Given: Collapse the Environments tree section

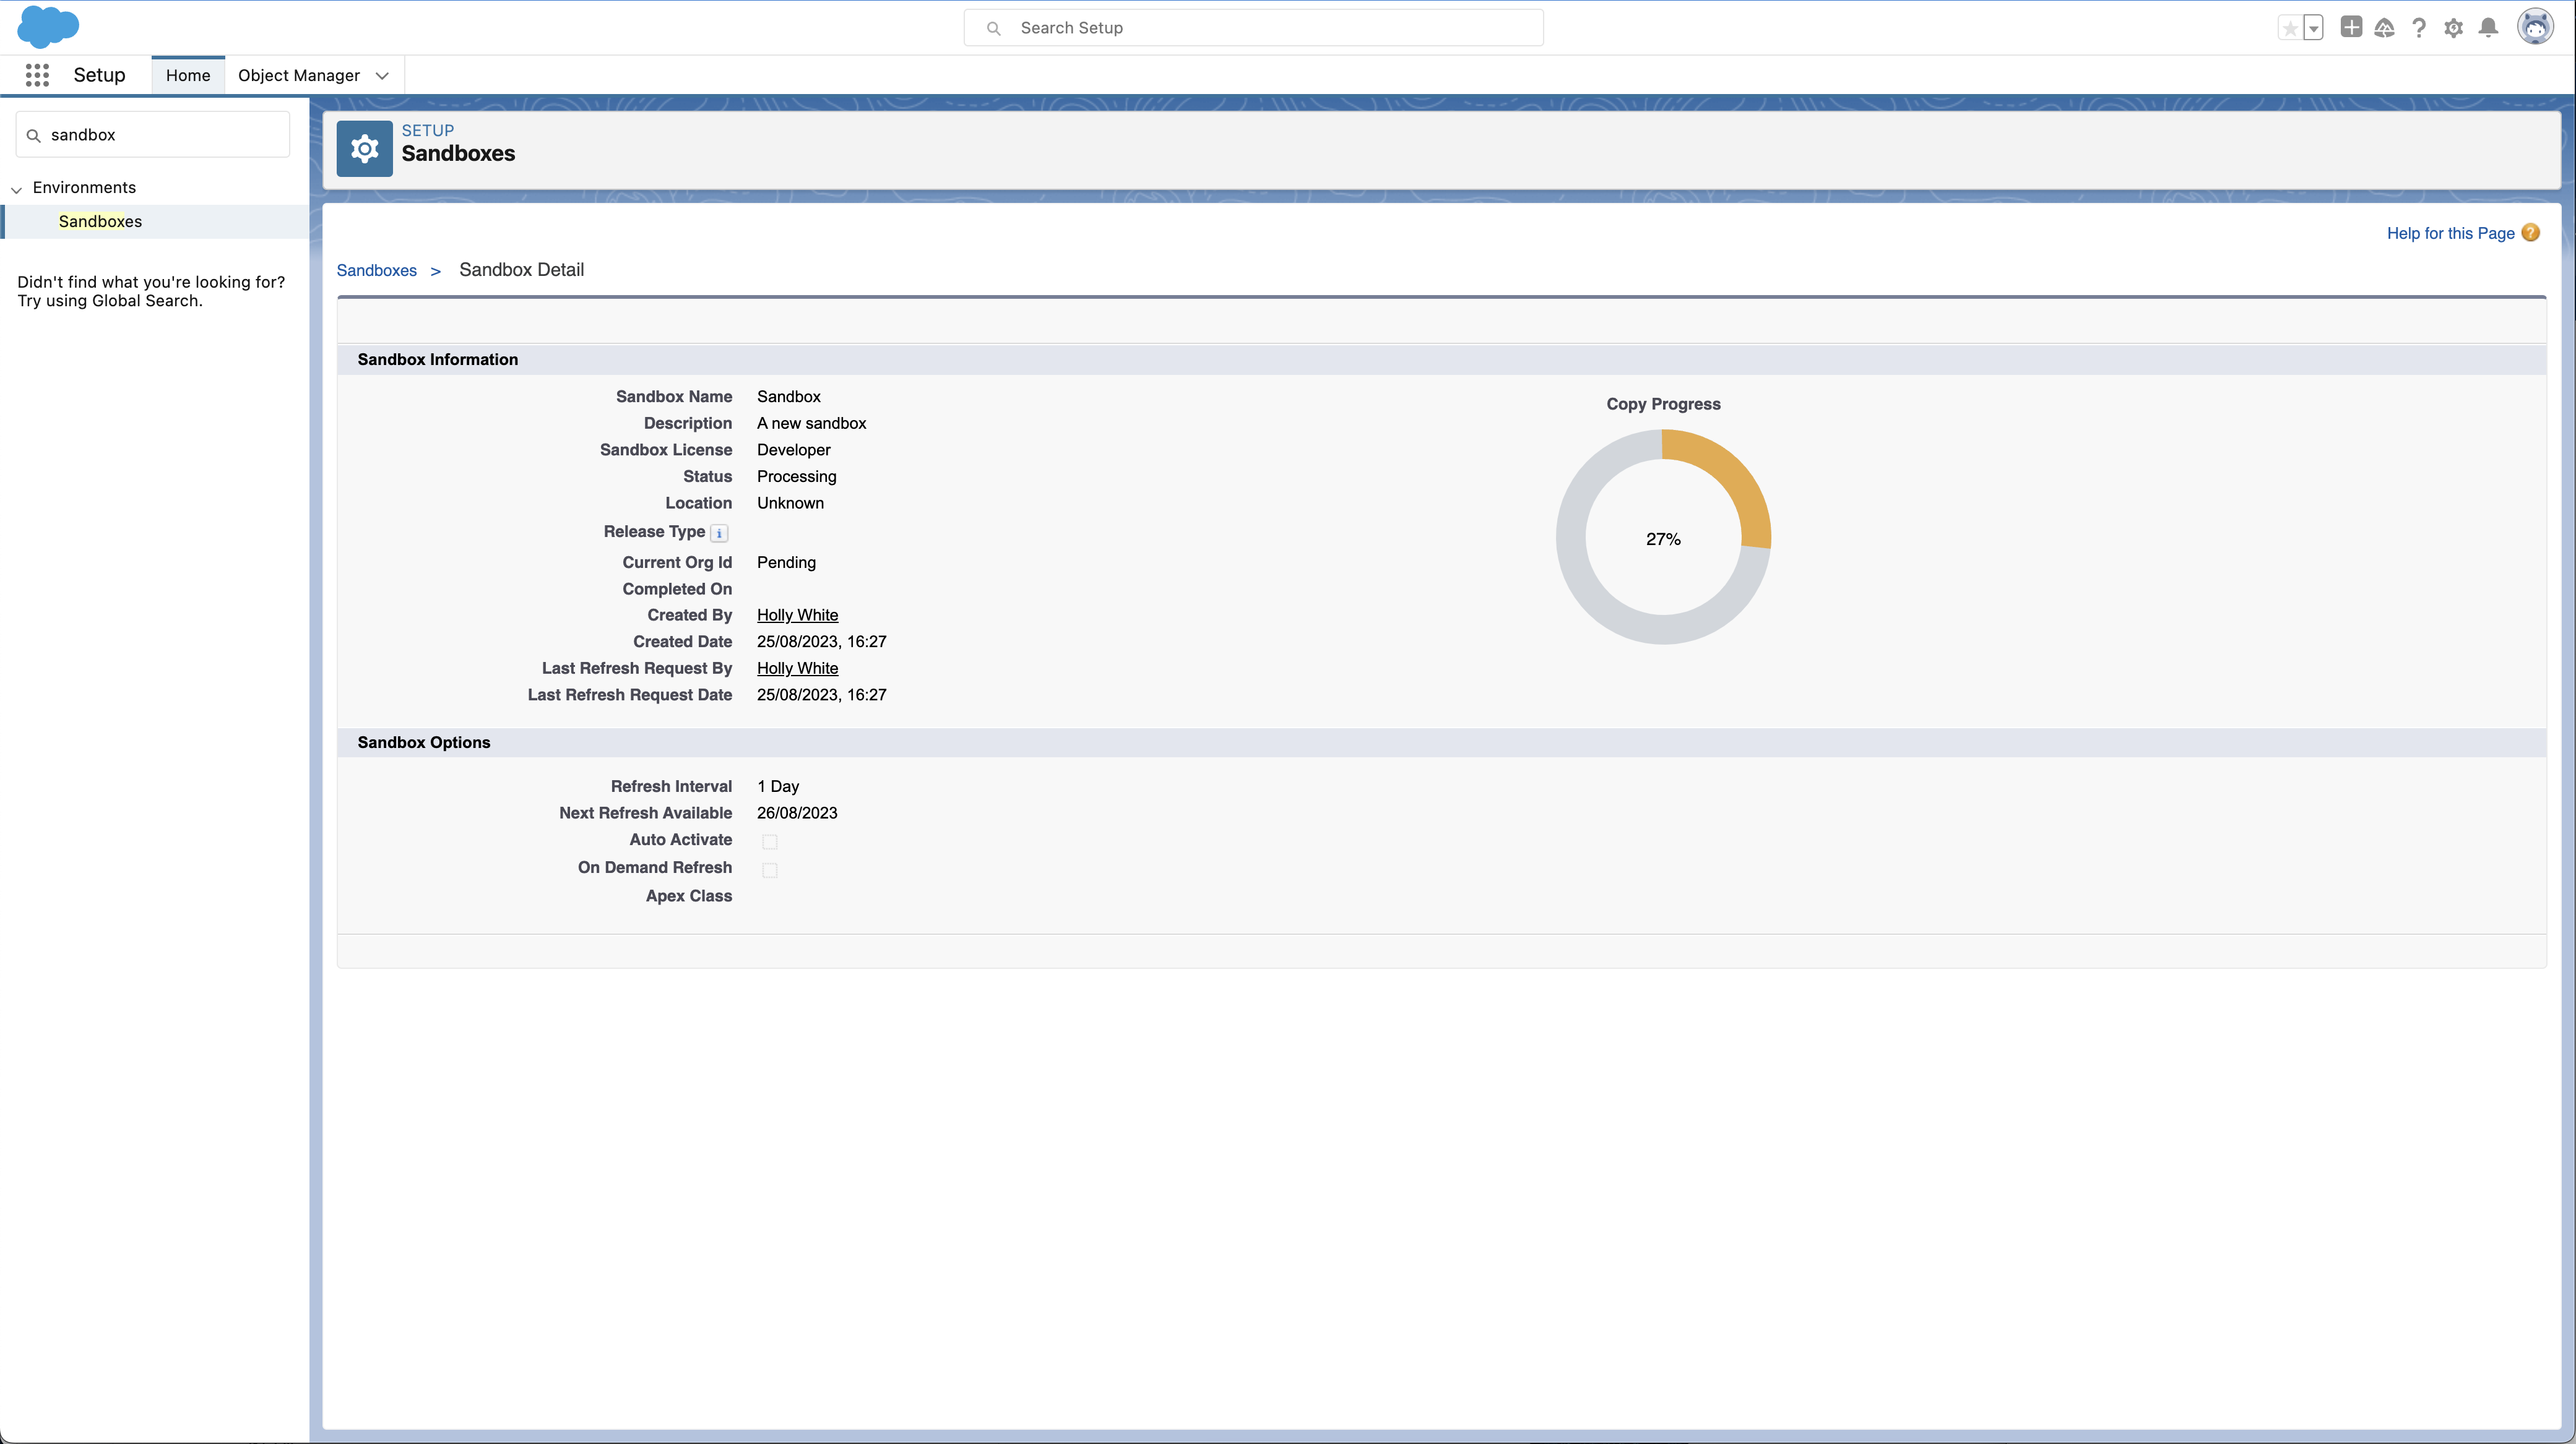Looking at the screenshot, I should coord(16,189).
